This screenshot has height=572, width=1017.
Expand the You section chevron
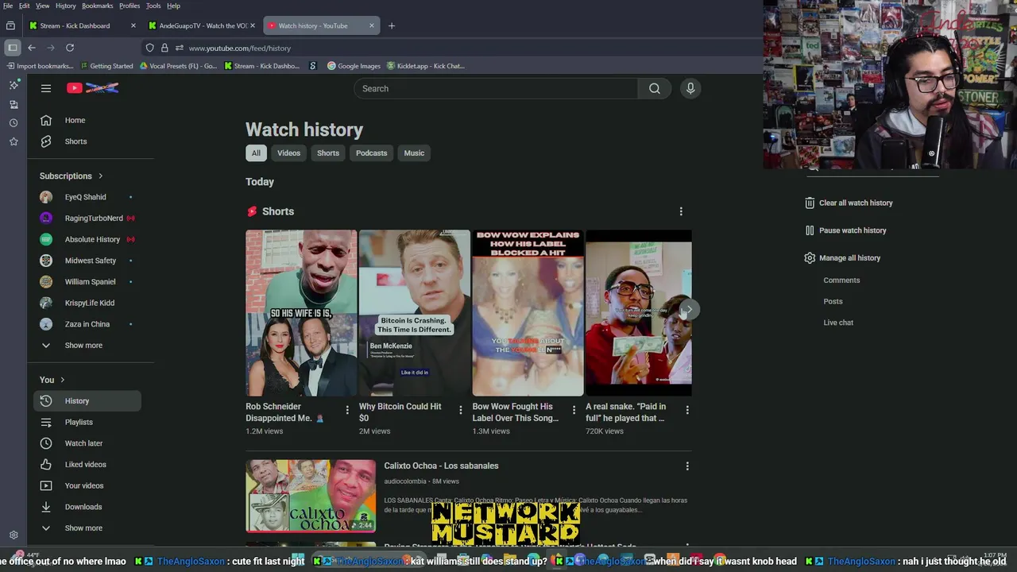(62, 380)
